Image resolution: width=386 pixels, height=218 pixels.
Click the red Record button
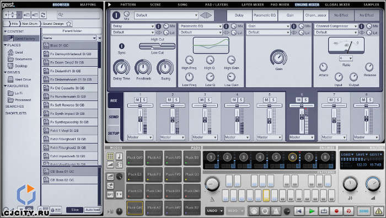click(336, 211)
